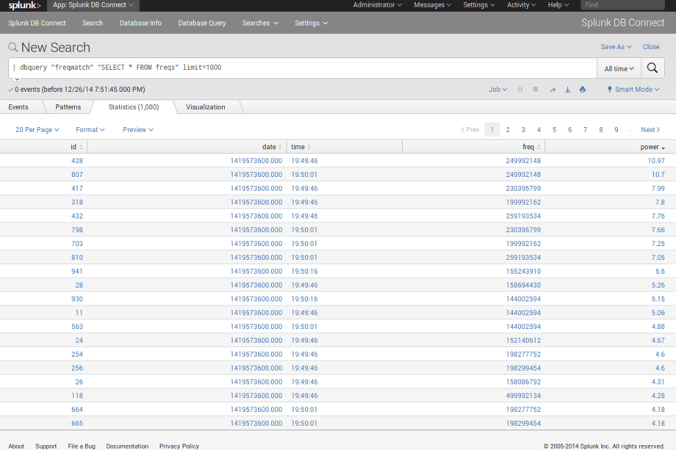Click freq value 152140612
Image resolution: width=676 pixels, height=450 pixels.
point(523,340)
